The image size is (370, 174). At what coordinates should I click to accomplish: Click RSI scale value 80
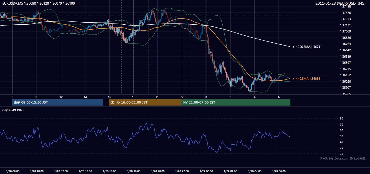pyautogui.click(x=341, y=119)
